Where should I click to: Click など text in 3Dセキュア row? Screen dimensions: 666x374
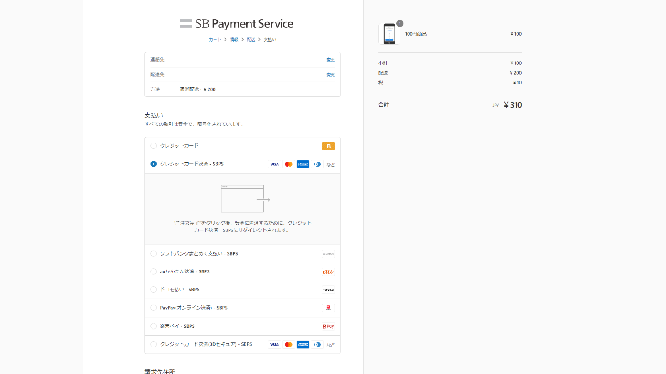pos(331,345)
